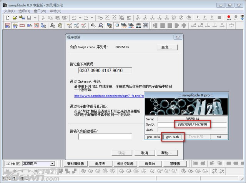Image resolution: width=246 pixels, height=183 pixels.
Task: Click the Cut scissors icon
Action: 43,18
